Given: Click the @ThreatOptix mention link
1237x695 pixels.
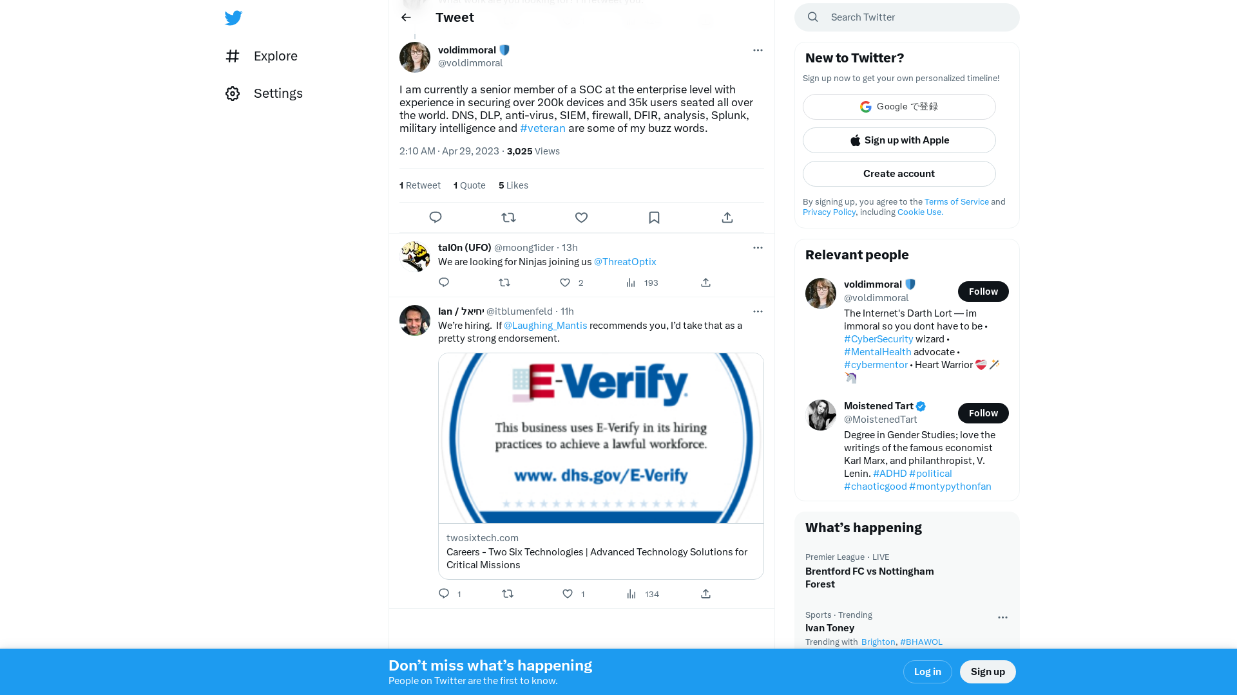Looking at the screenshot, I should 626,261.
